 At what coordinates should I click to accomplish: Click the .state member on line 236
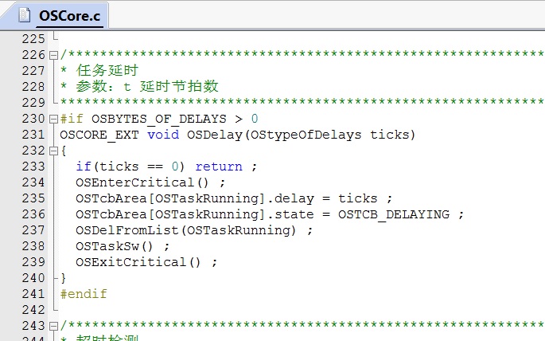[x=290, y=214]
